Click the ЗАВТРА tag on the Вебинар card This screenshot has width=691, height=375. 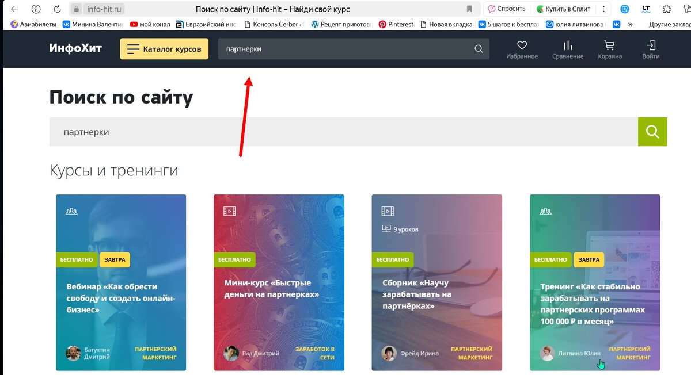coord(115,259)
